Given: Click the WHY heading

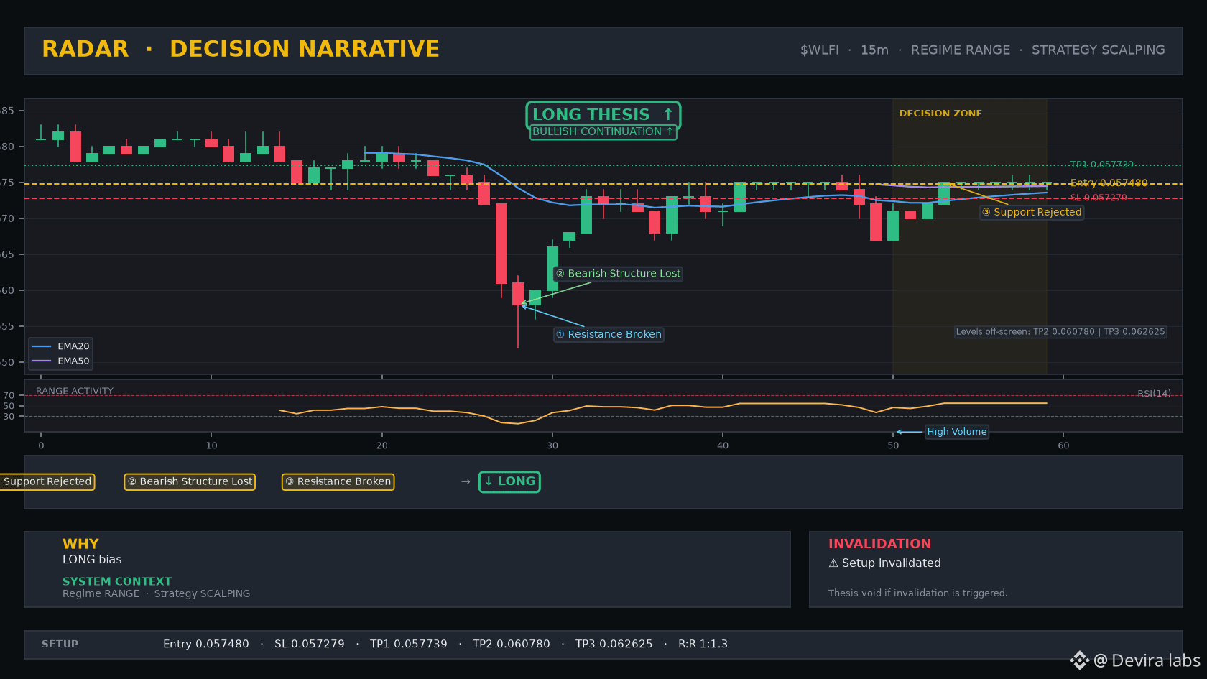Looking at the screenshot, I should pyautogui.click(x=80, y=544).
